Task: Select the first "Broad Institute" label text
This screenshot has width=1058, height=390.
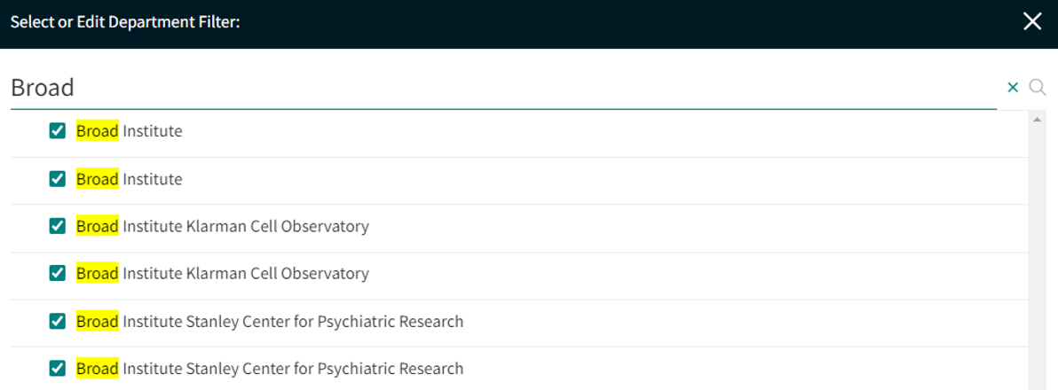Action: click(x=129, y=131)
